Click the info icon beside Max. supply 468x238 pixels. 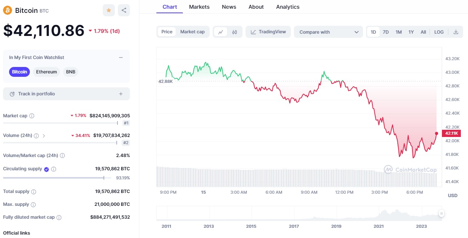pos(33,205)
